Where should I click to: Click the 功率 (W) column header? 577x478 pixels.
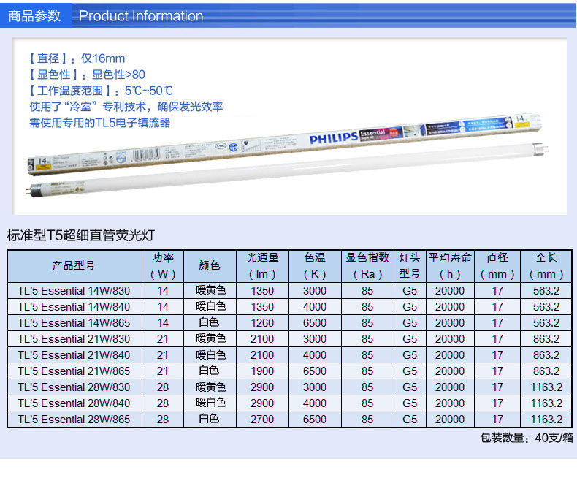pos(163,266)
